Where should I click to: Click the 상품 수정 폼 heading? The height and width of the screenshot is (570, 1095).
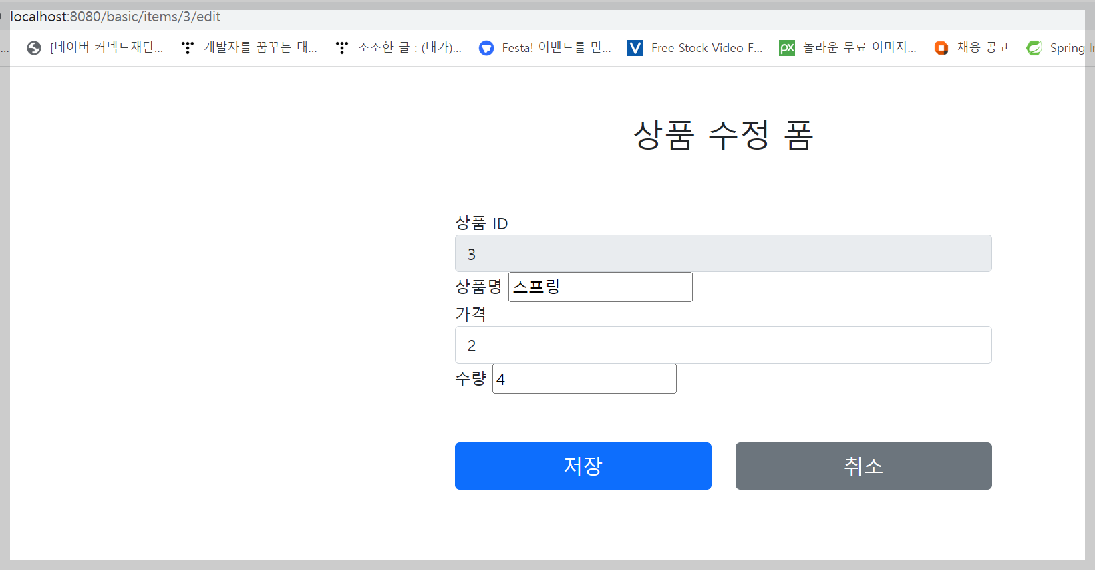pyautogui.click(x=723, y=135)
